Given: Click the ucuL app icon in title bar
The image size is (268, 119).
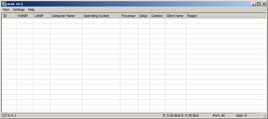Looking at the screenshot, I should point(4,4).
